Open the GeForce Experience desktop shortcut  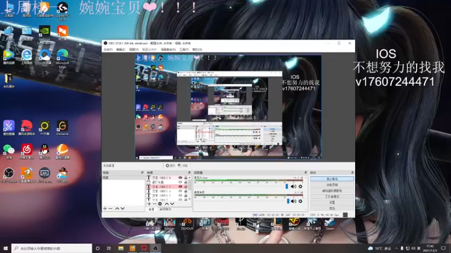(45, 35)
